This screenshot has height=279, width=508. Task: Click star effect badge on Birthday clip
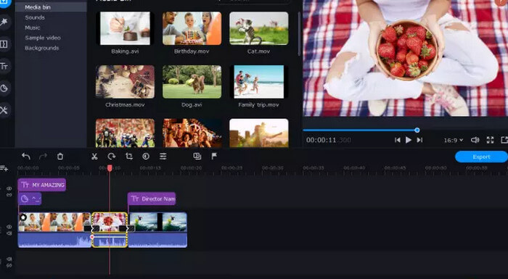[23, 217]
